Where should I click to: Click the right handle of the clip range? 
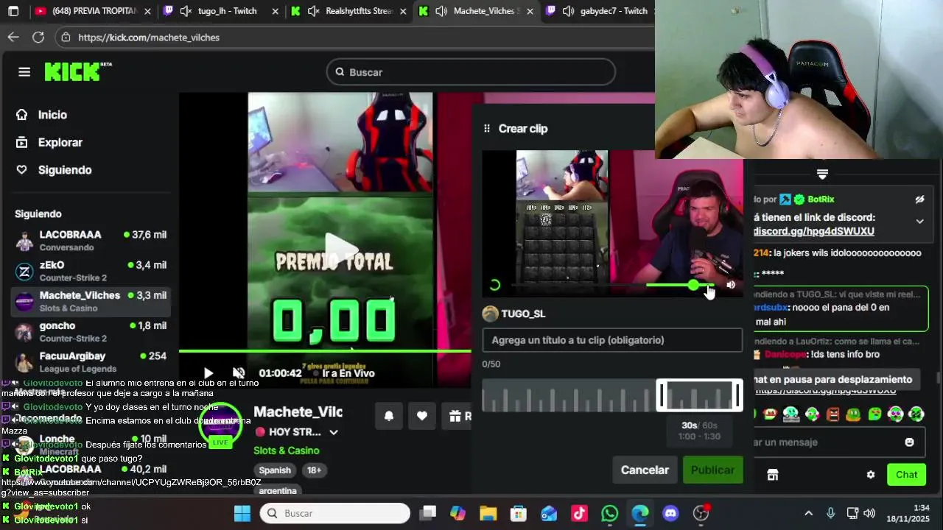(x=737, y=396)
